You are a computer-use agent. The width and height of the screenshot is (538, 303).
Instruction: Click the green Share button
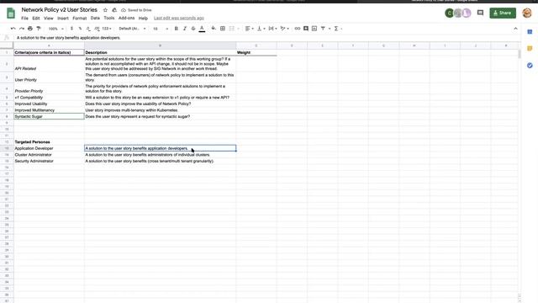[503, 13]
